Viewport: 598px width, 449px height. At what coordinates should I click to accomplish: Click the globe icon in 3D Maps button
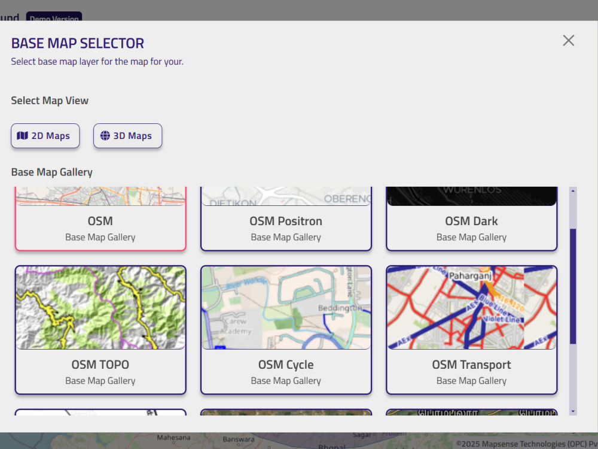(x=105, y=135)
